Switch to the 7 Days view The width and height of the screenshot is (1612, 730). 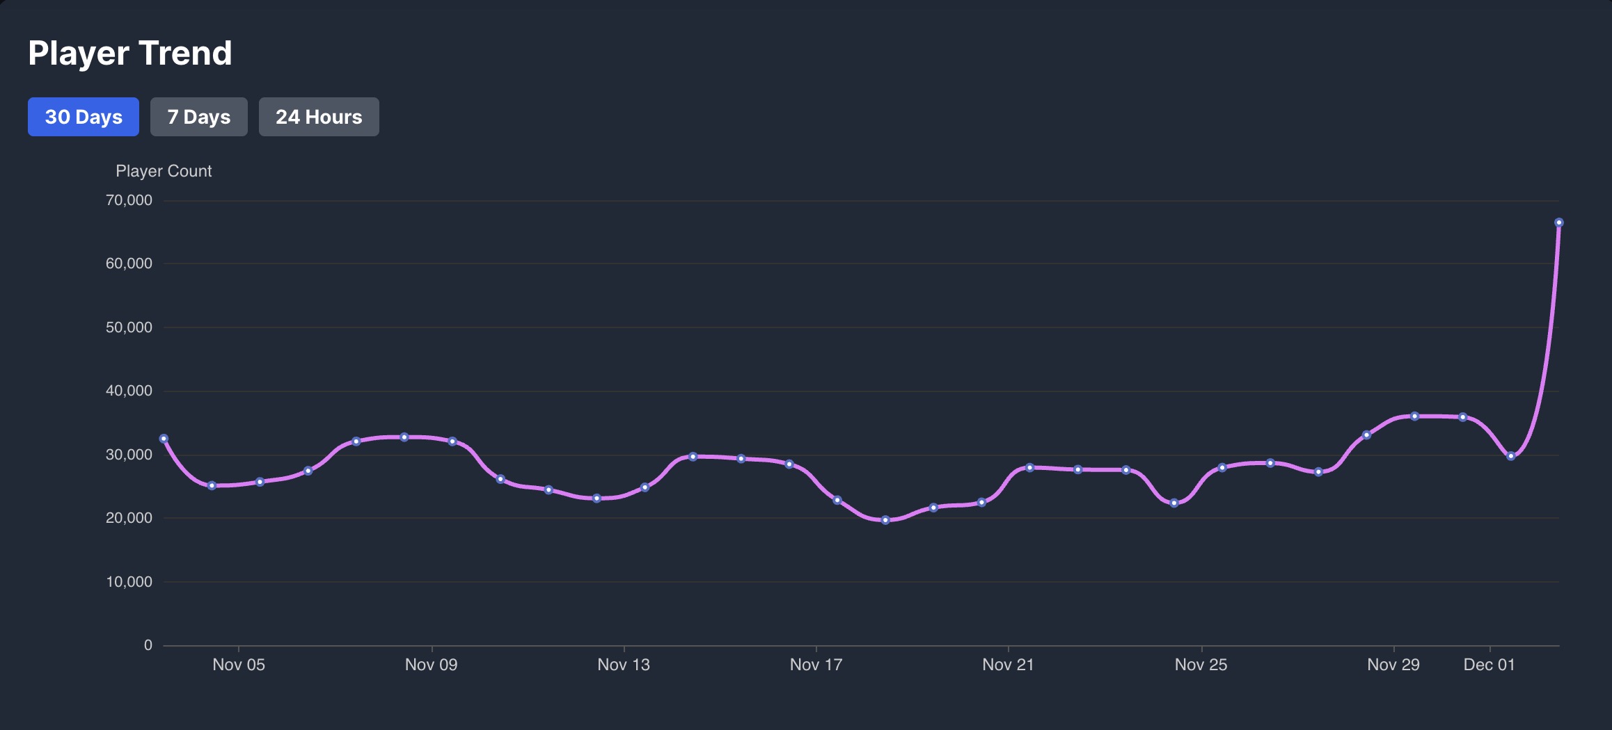click(198, 117)
